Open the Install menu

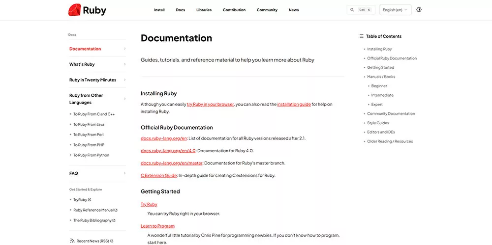(159, 10)
